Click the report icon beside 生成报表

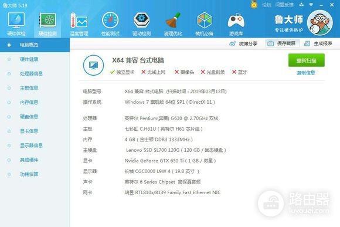click(307, 43)
